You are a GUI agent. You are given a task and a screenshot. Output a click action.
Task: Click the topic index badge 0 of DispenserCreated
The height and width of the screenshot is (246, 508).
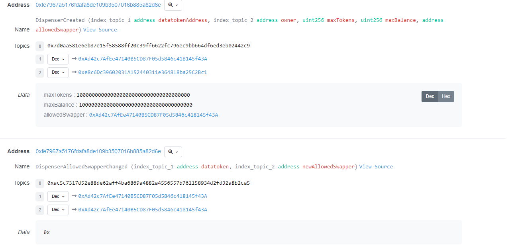tap(39, 46)
